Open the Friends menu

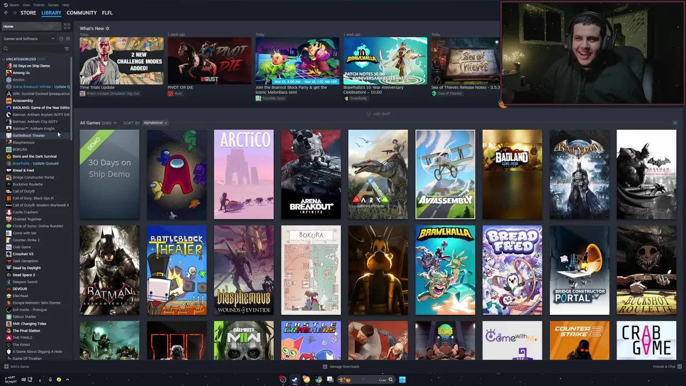(39, 5)
